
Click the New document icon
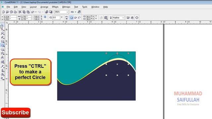(x=3, y=12)
